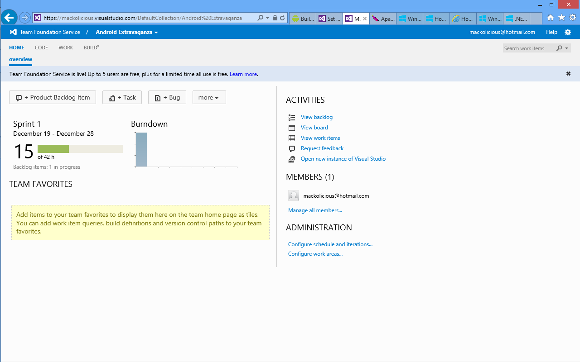Switch to the '.NE...' browser tab
This screenshot has width=580, height=362.
coord(516,19)
